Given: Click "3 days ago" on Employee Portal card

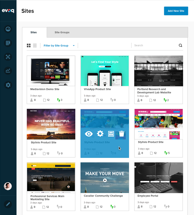Looking at the screenshot, I should point(143,202).
